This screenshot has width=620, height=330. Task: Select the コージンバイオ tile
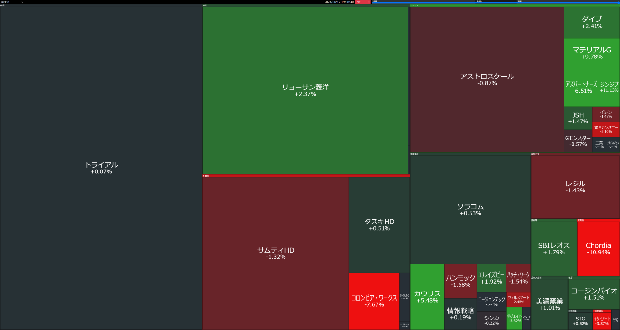[x=594, y=294]
